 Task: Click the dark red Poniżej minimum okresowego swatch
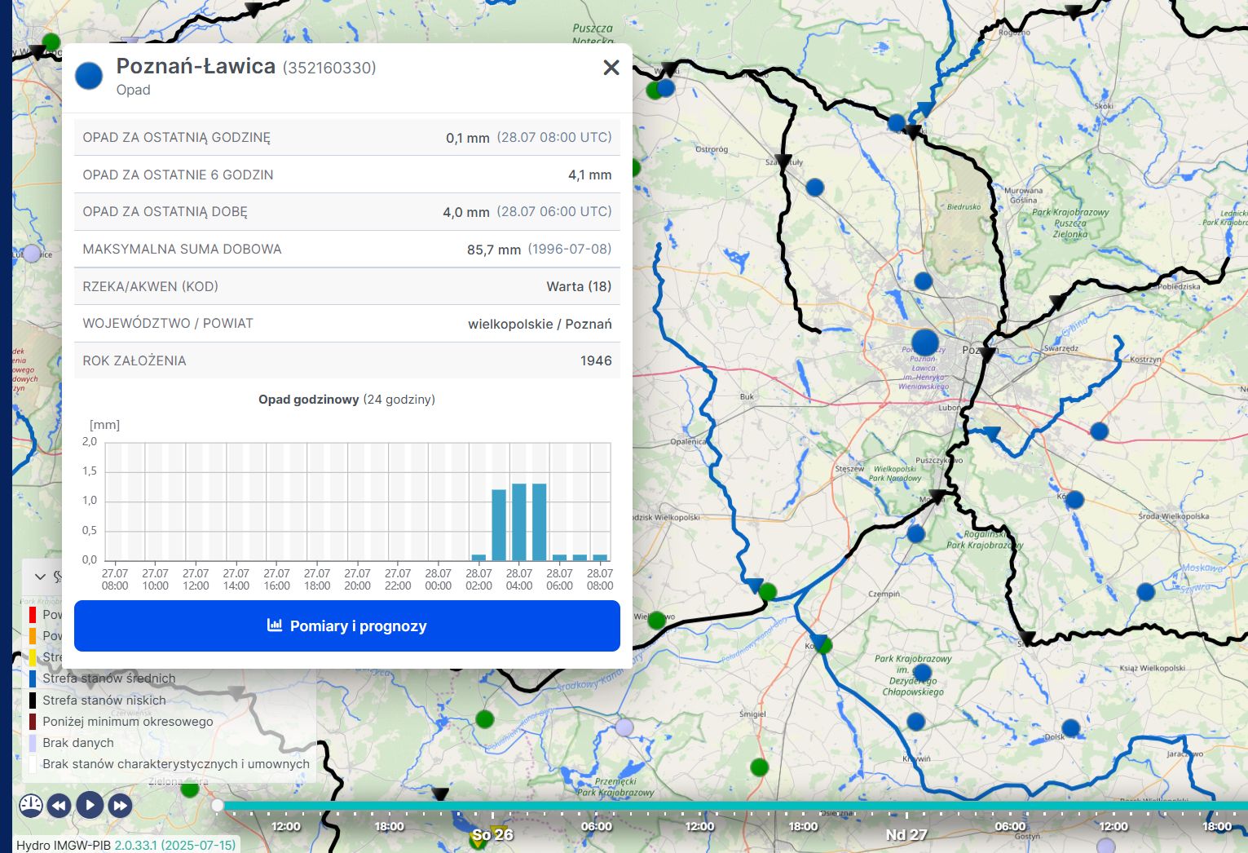(x=33, y=722)
